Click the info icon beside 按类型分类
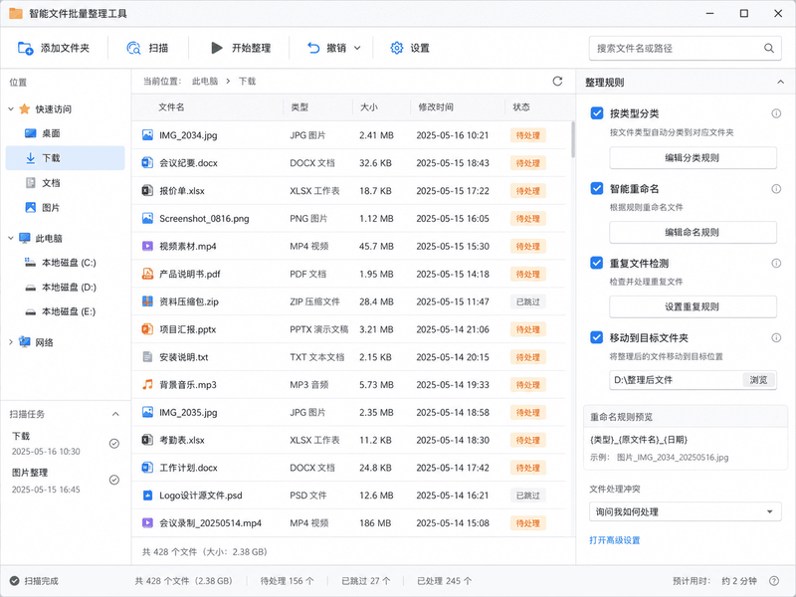Image resolution: width=796 pixels, height=597 pixels. [x=776, y=113]
